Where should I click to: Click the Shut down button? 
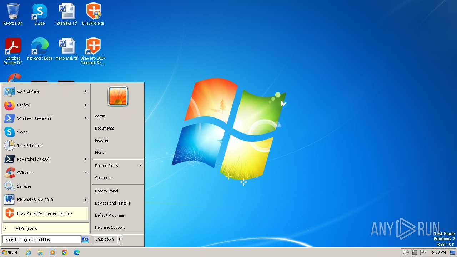coord(105,239)
